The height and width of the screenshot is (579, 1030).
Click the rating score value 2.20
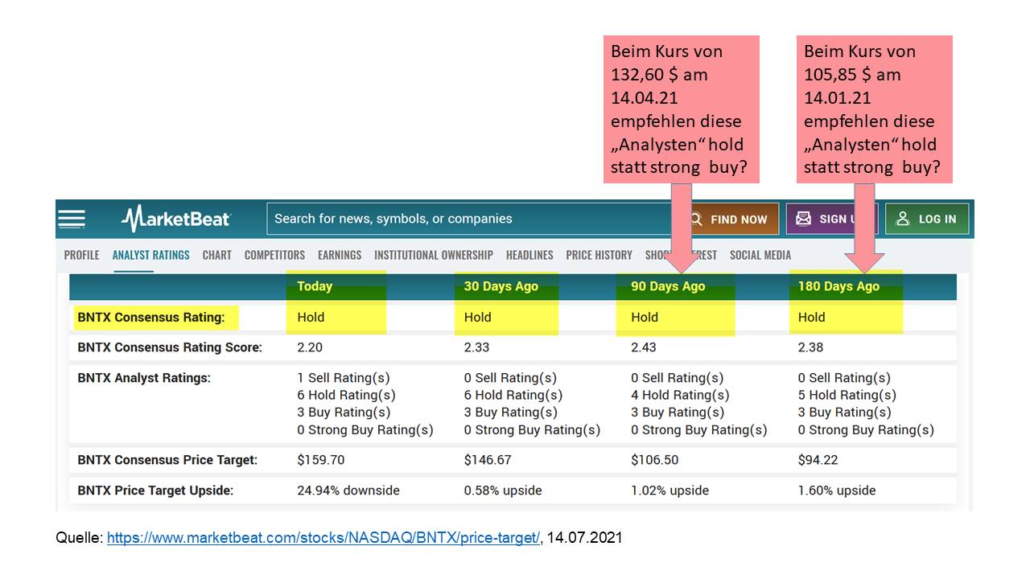tap(310, 347)
